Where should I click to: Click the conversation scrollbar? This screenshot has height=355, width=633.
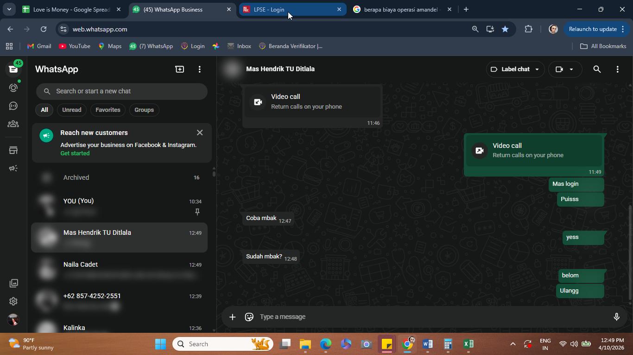(629, 252)
